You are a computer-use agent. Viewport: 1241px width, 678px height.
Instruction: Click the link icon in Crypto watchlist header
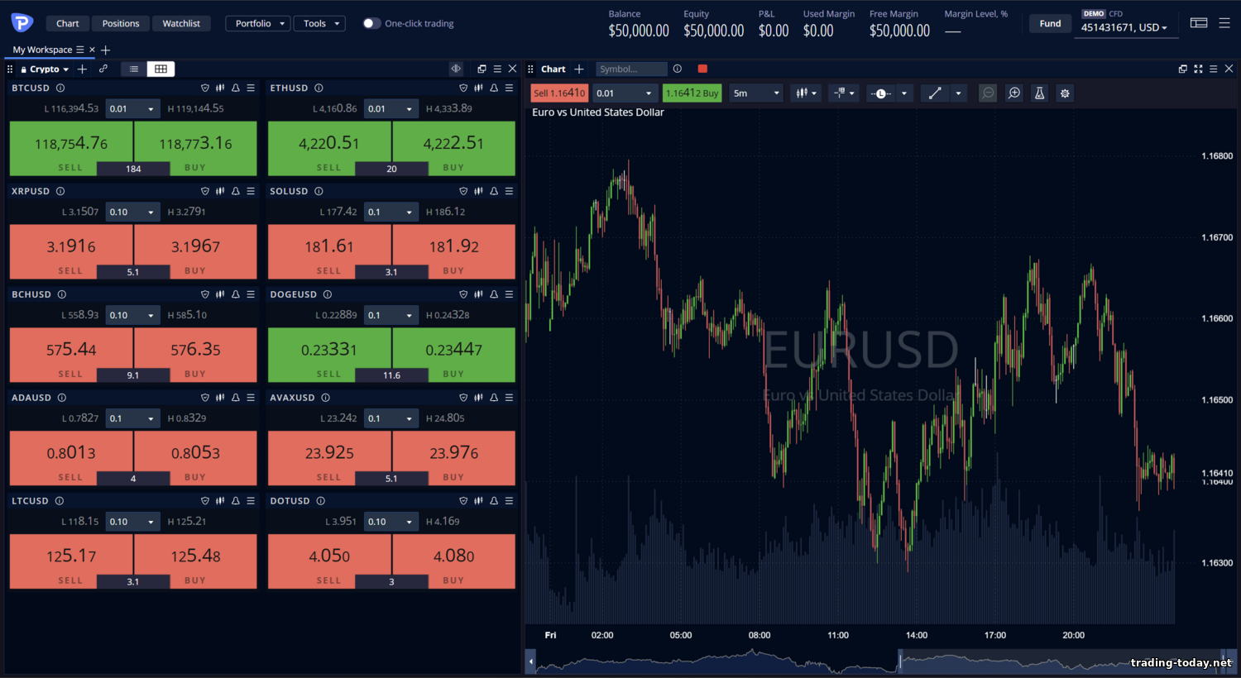pyautogui.click(x=103, y=69)
